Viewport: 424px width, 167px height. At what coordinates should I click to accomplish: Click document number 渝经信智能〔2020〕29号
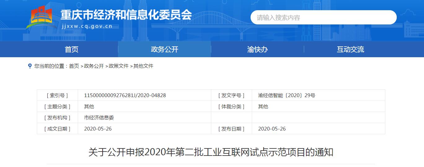[286, 96]
